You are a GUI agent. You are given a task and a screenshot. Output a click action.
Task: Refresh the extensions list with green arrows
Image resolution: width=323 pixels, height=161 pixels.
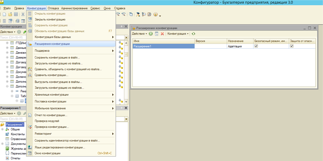pos(194,34)
